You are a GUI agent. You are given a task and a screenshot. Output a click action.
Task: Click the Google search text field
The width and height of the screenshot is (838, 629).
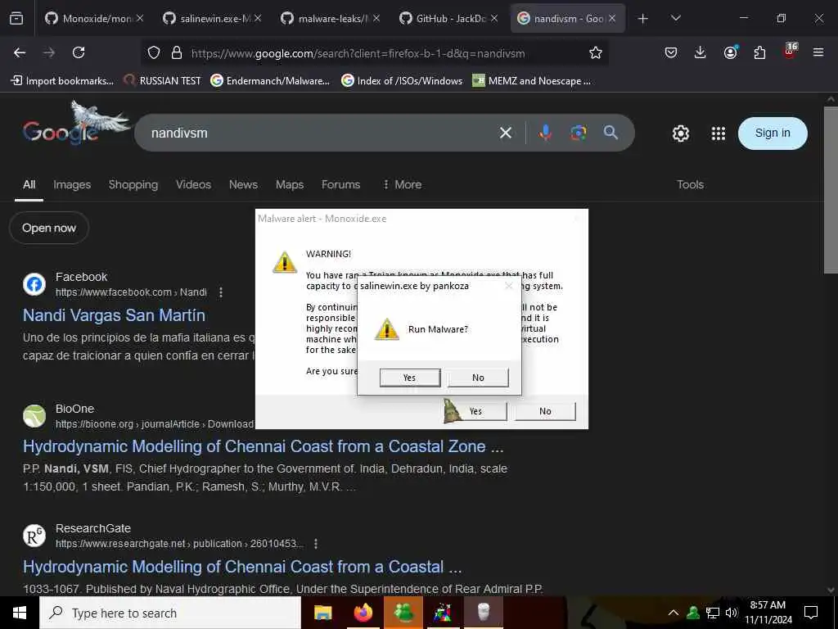pos(321,133)
